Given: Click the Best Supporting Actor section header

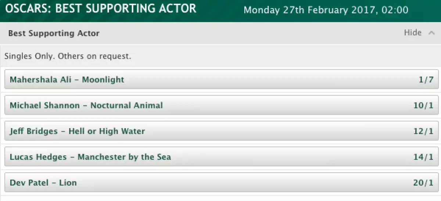Looking at the screenshot, I should point(54,33).
